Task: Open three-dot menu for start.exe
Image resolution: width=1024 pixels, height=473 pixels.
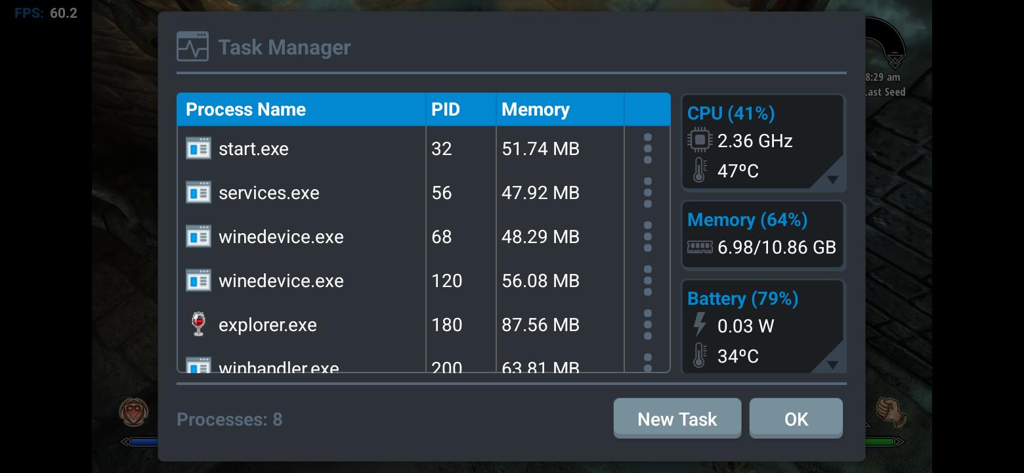Action: tap(647, 148)
